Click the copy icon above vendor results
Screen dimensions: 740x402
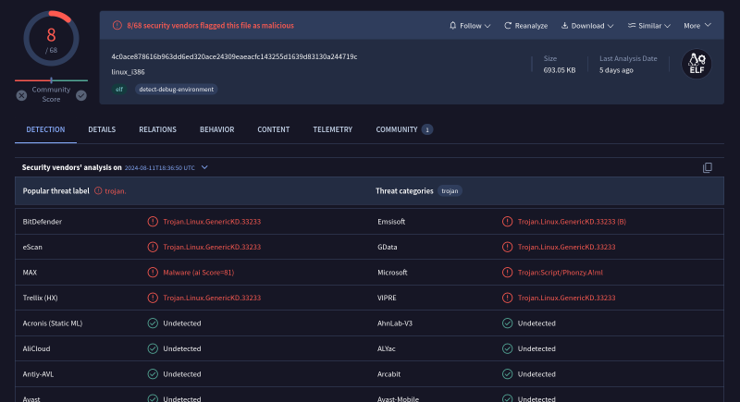click(708, 167)
